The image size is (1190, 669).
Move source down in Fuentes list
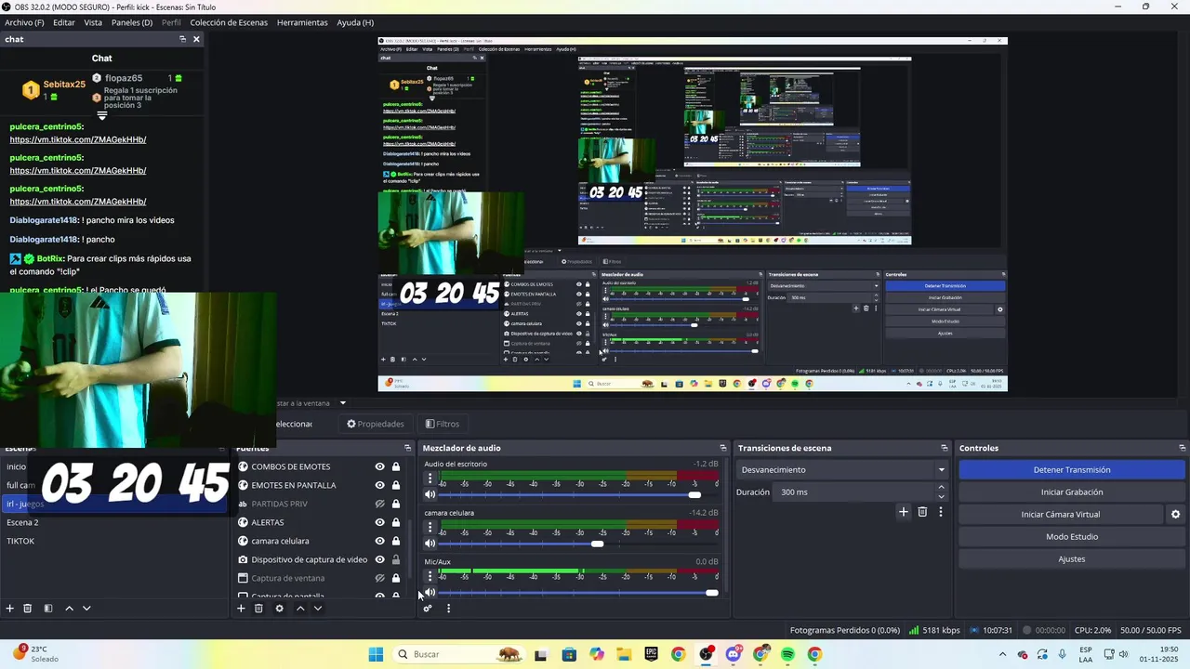point(317,609)
